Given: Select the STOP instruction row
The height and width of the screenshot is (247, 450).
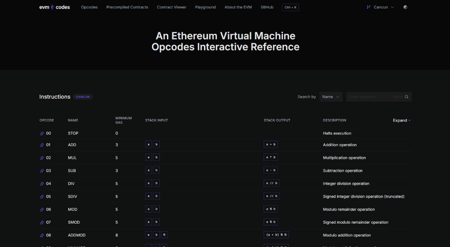Looking at the screenshot, I should pos(225,133).
